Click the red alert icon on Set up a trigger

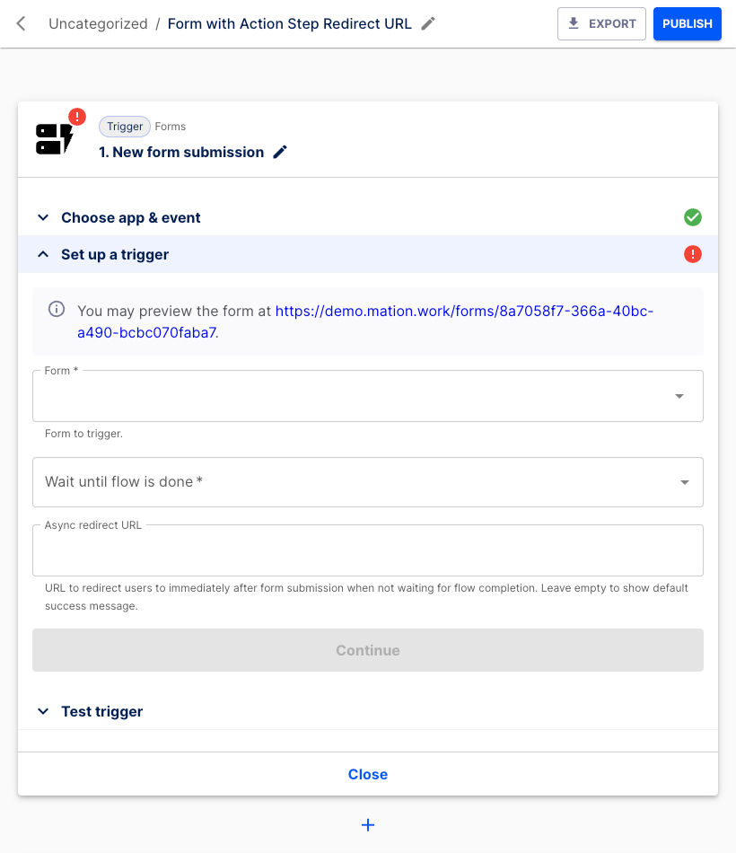[x=693, y=254]
